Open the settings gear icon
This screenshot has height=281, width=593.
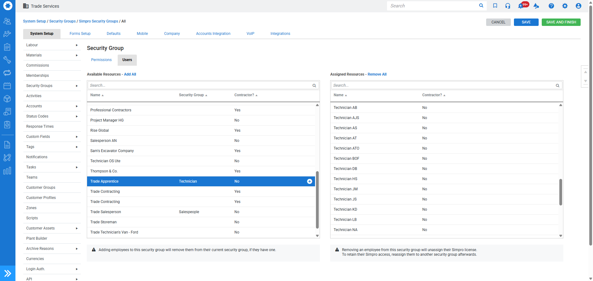coord(565,6)
